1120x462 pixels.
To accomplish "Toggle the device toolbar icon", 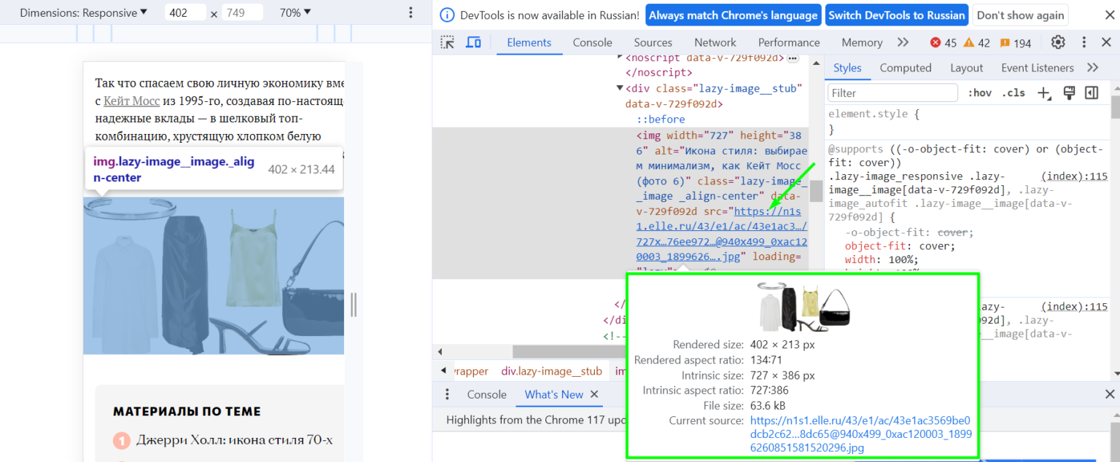I will [473, 42].
